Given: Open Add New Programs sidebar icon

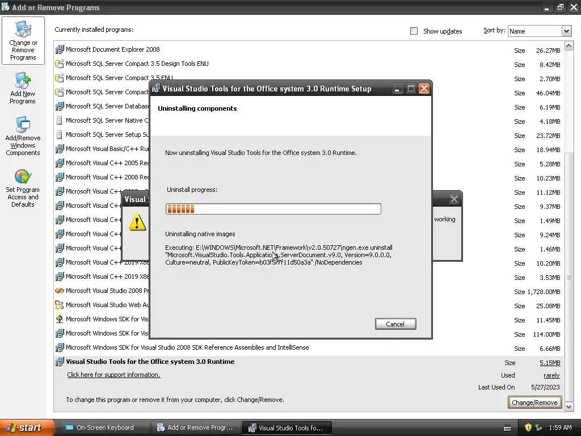Looking at the screenshot, I should tap(23, 88).
